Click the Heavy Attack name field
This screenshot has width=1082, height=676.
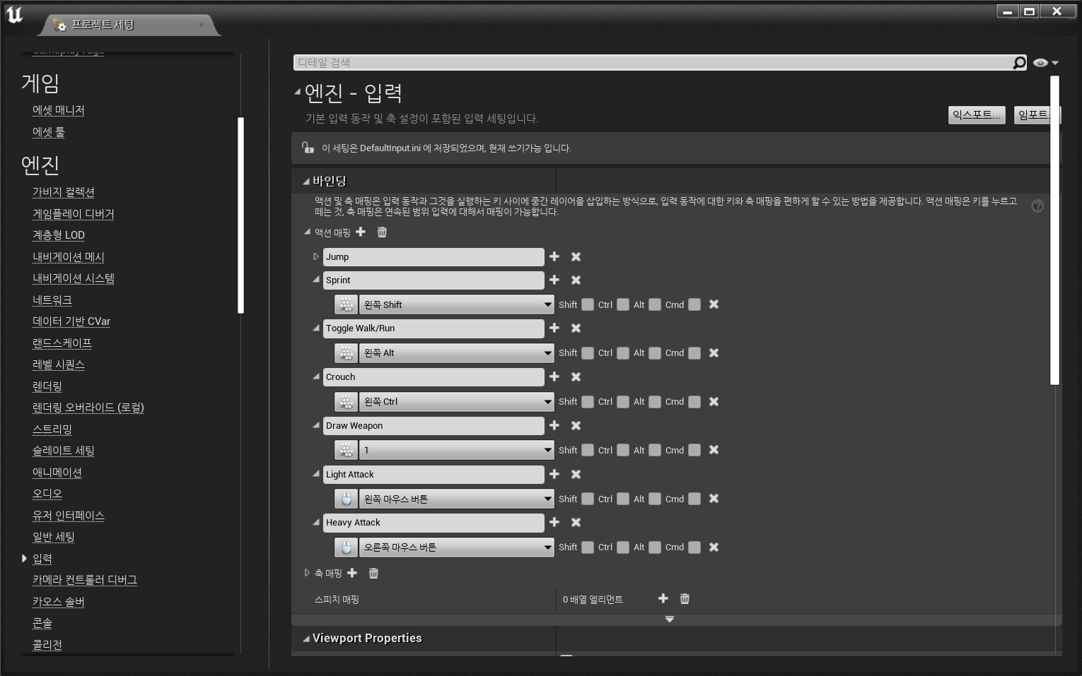(x=434, y=523)
